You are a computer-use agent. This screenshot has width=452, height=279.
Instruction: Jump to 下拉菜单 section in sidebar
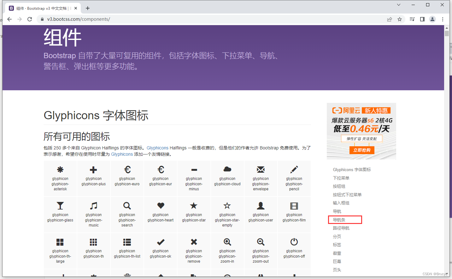point(341,178)
